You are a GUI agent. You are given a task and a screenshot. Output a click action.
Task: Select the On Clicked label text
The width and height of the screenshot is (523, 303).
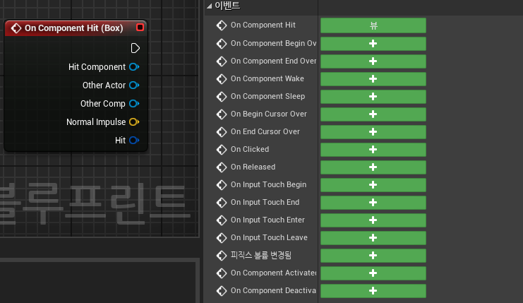tap(250, 150)
